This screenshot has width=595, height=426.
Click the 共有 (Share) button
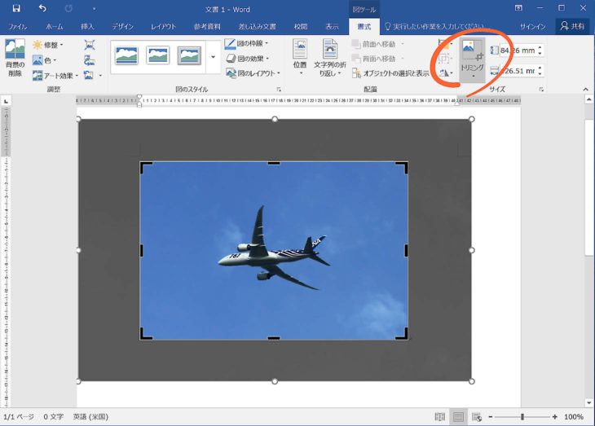[x=572, y=26]
